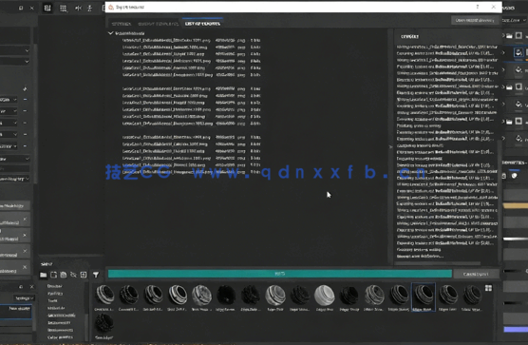Select the List of exports tab
Screen dimensions: 528x345
(x=202, y=24)
